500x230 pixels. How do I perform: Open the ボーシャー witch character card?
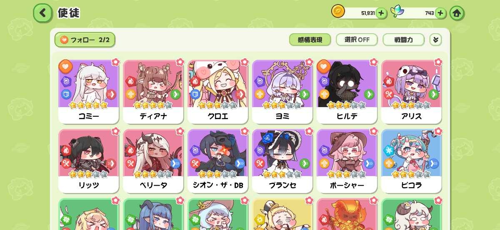point(347,161)
